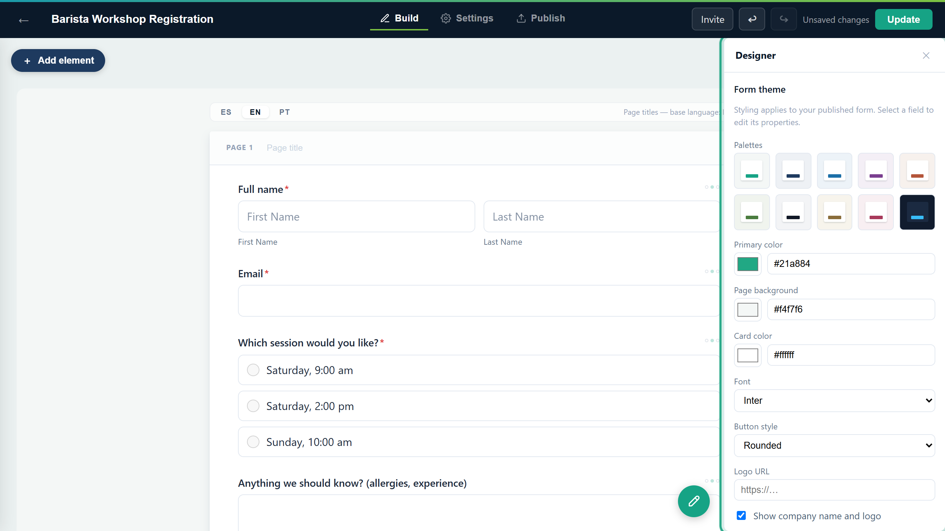Choose the black accent palette swatch

coord(793,212)
